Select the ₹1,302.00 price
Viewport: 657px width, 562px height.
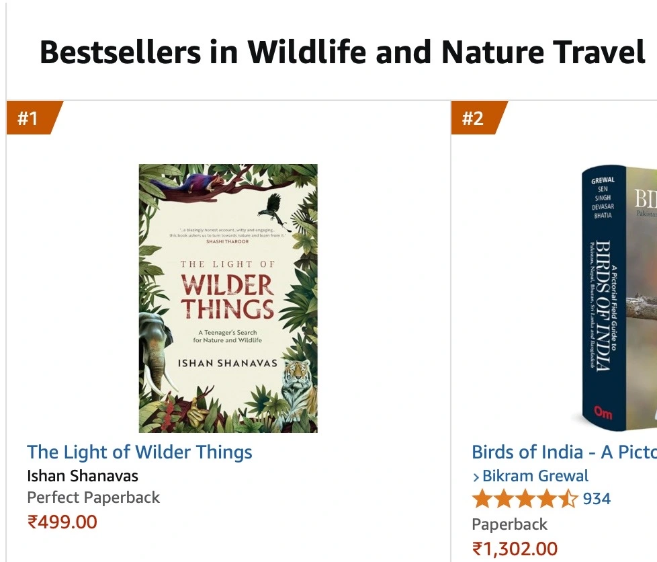click(x=515, y=549)
